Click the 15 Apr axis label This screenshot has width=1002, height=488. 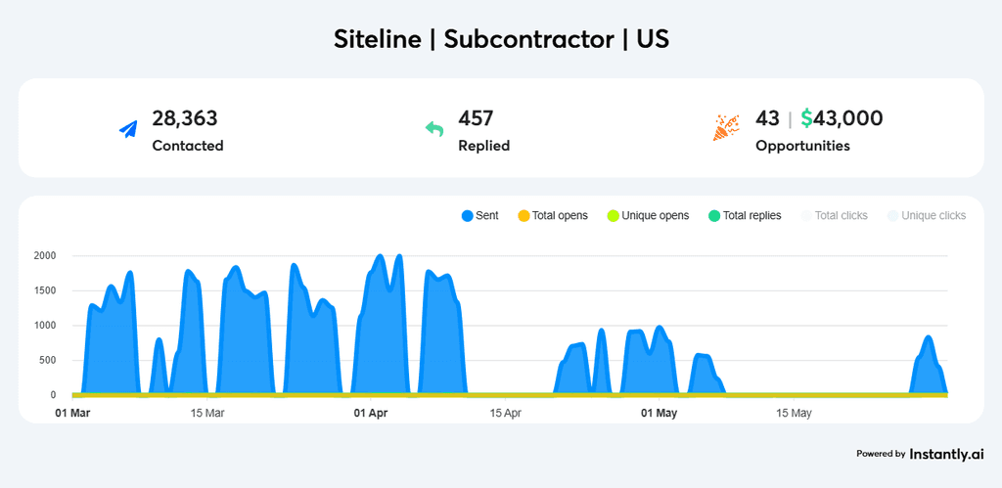504,414
